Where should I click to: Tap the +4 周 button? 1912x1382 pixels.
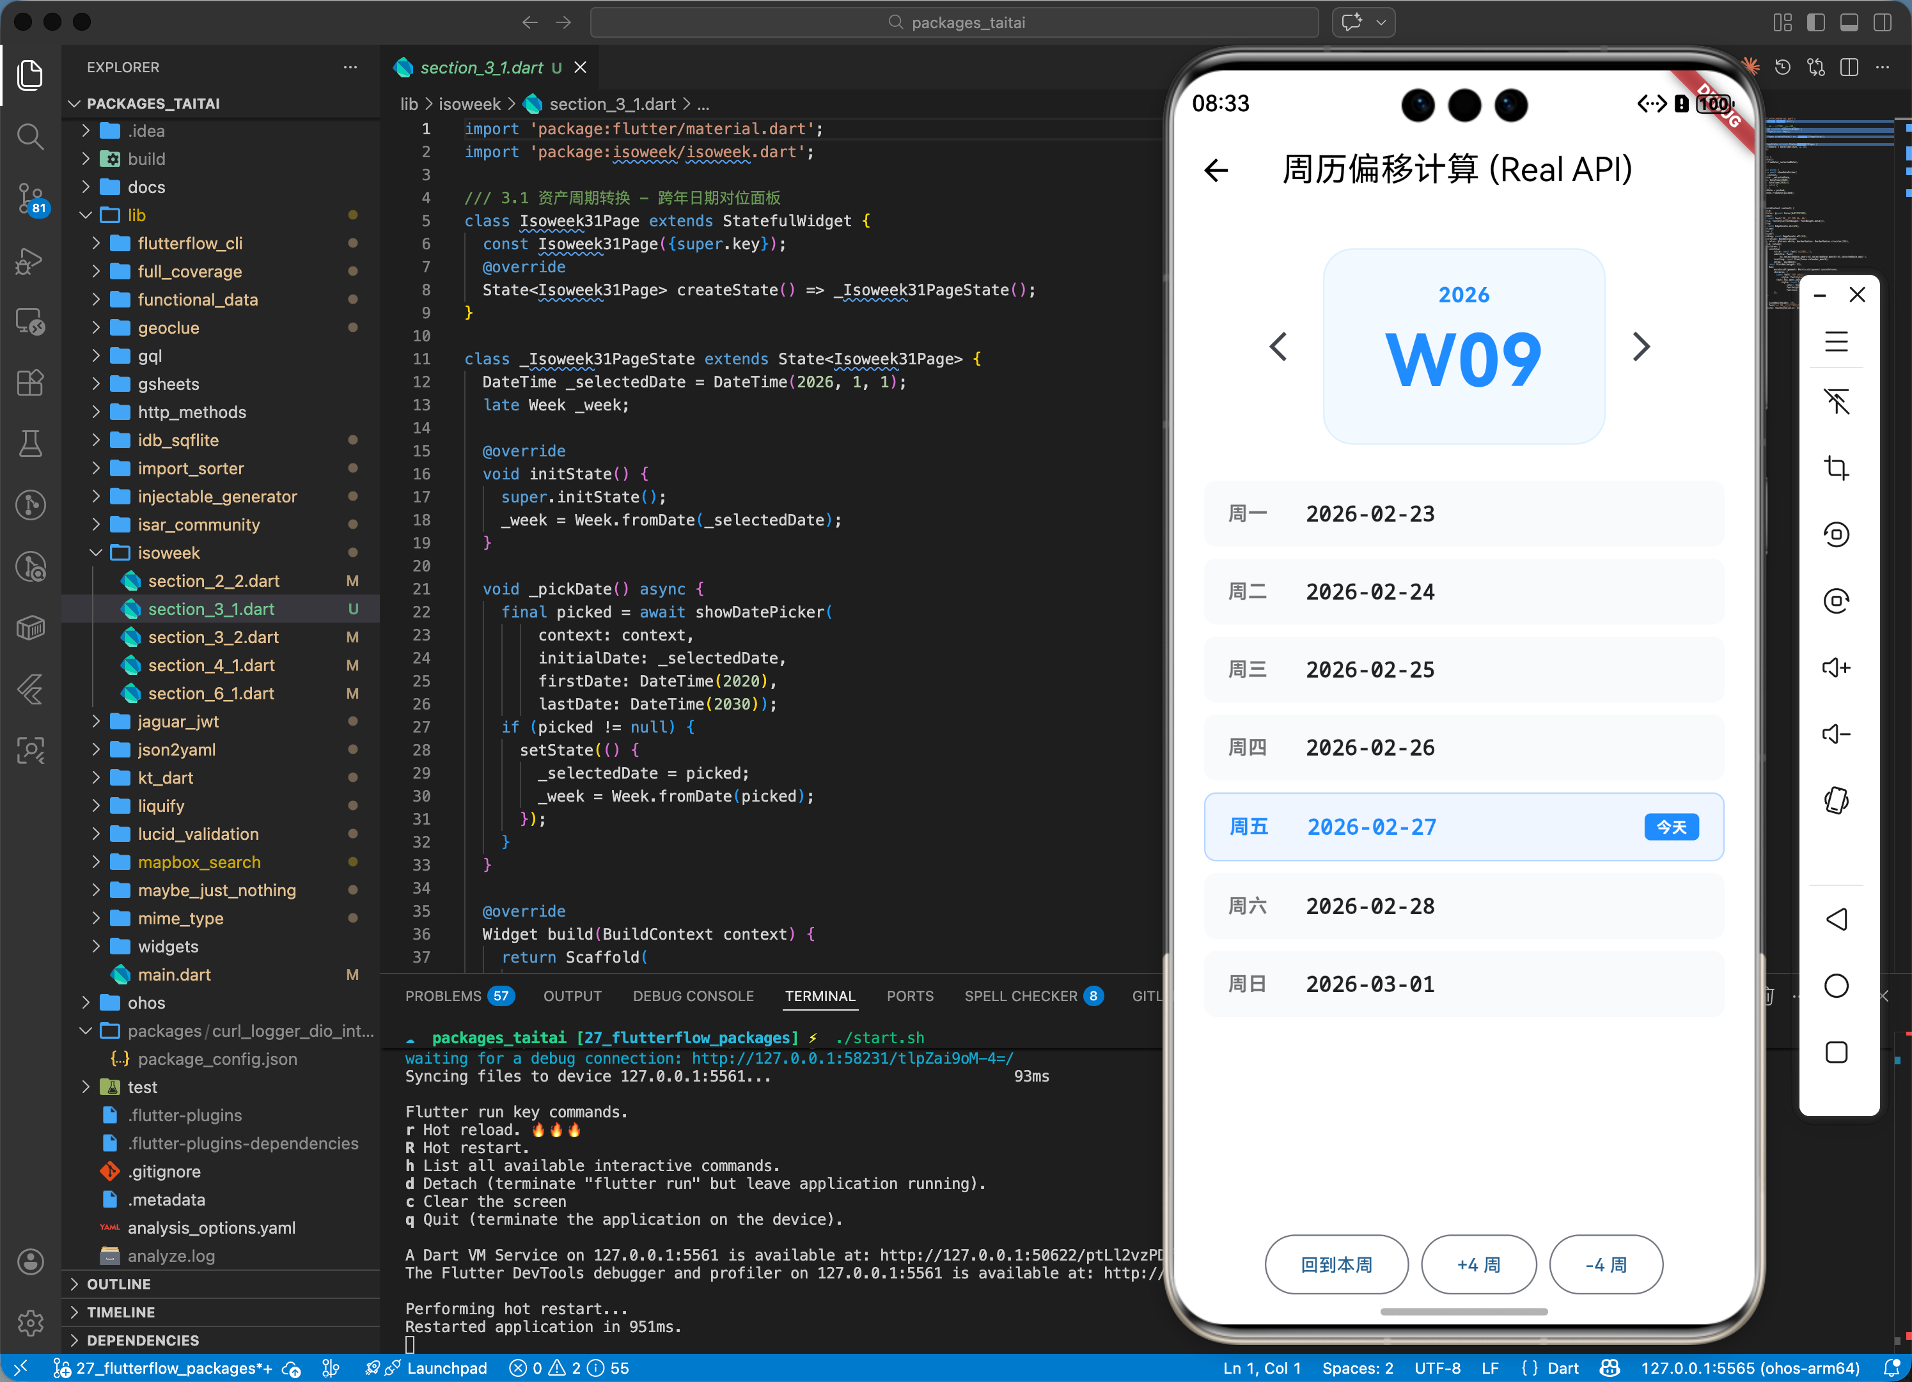point(1478,1264)
